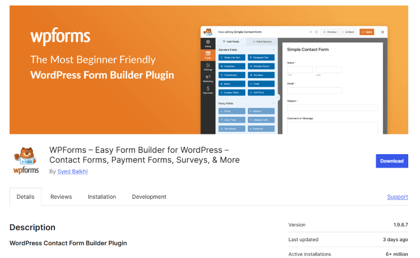Click the '3 days ago' last updated value
Image resolution: width=420 pixels, height=258 pixels.
pyautogui.click(x=395, y=240)
